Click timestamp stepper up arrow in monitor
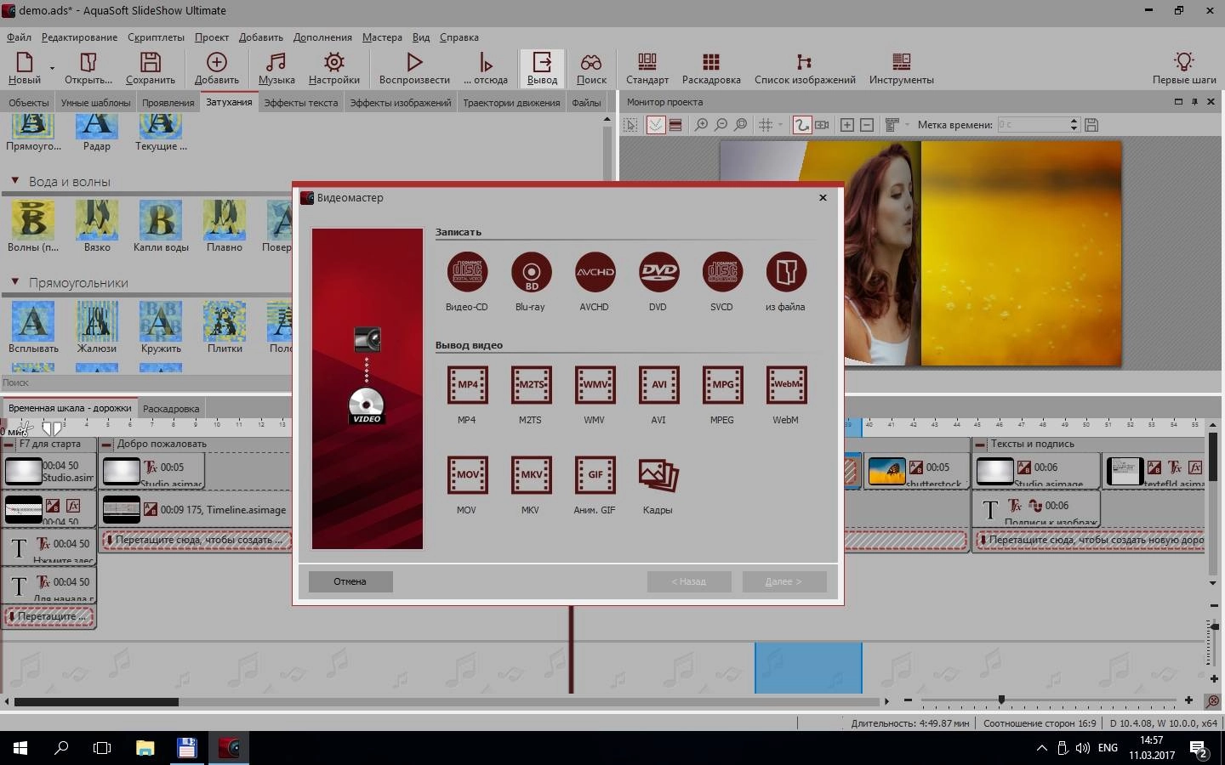 [x=1074, y=121]
